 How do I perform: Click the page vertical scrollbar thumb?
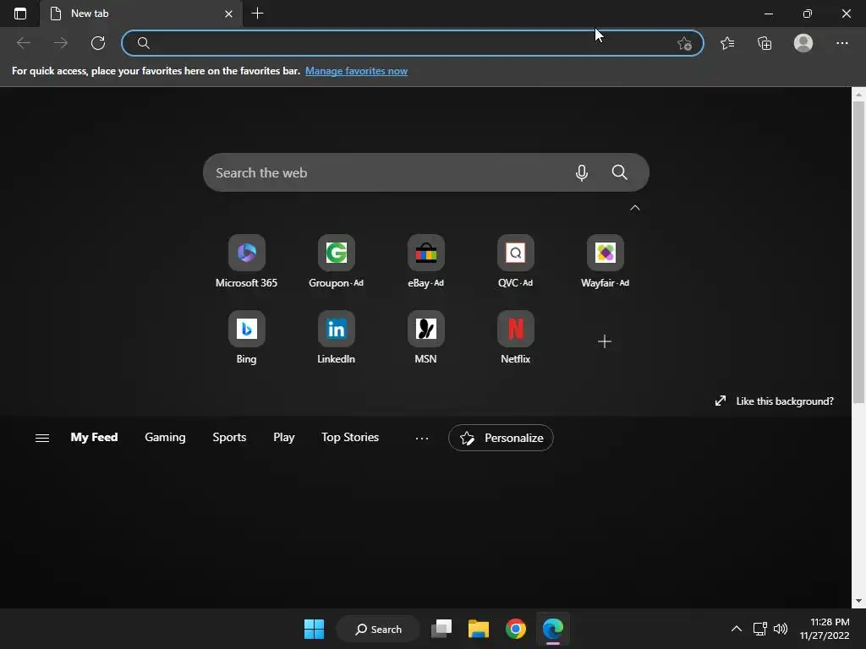[x=858, y=251]
